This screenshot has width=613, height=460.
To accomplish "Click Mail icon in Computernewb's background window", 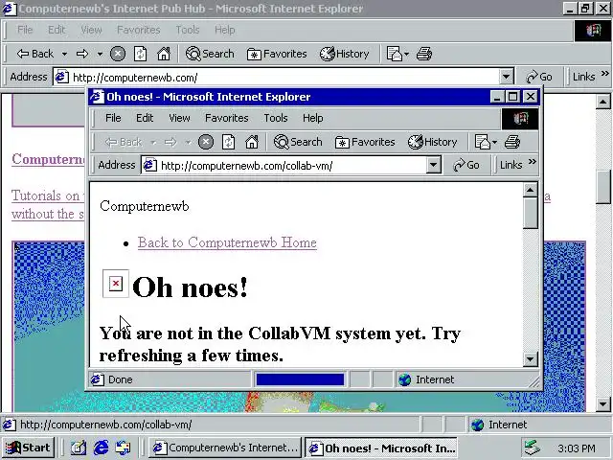I will tap(394, 54).
